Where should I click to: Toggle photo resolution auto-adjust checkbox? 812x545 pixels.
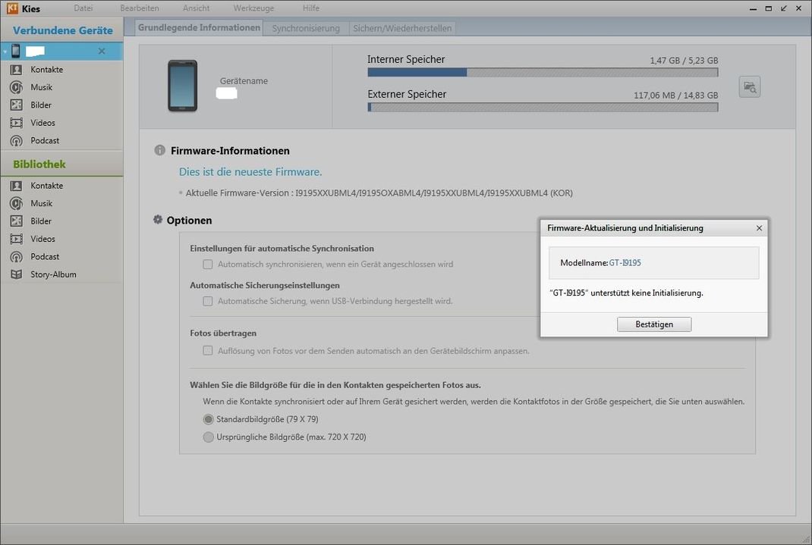(208, 351)
